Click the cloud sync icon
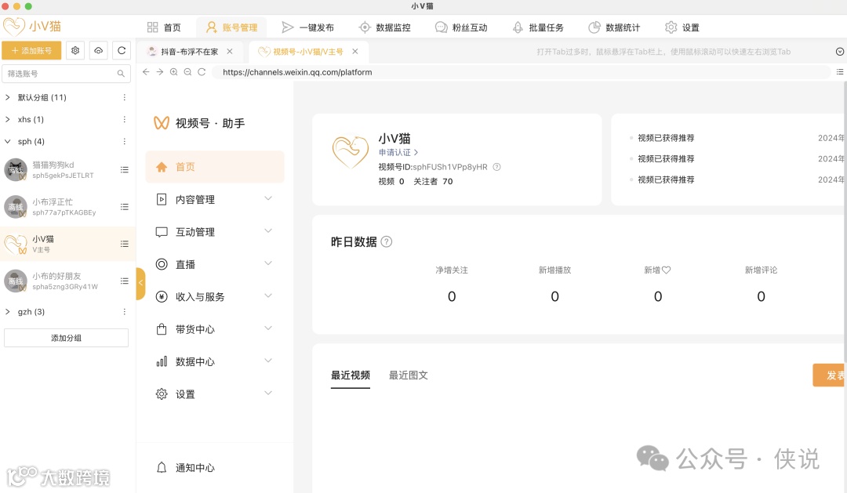 [x=98, y=50]
